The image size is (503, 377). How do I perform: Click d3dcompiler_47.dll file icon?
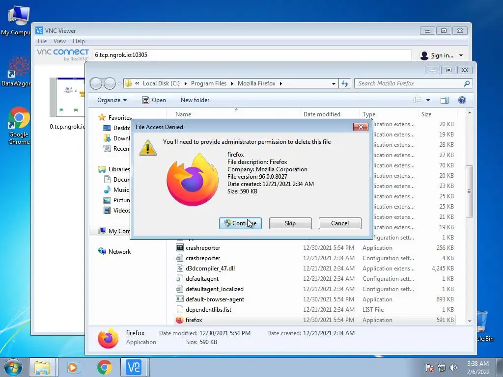180,269
